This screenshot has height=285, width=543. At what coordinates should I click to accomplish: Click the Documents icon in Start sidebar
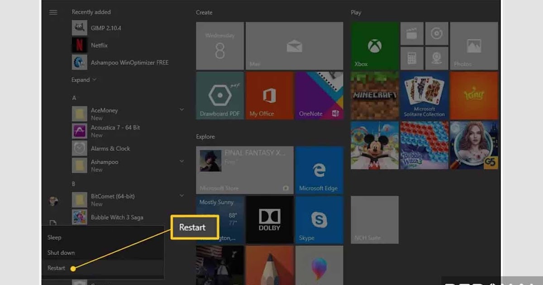(53, 223)
